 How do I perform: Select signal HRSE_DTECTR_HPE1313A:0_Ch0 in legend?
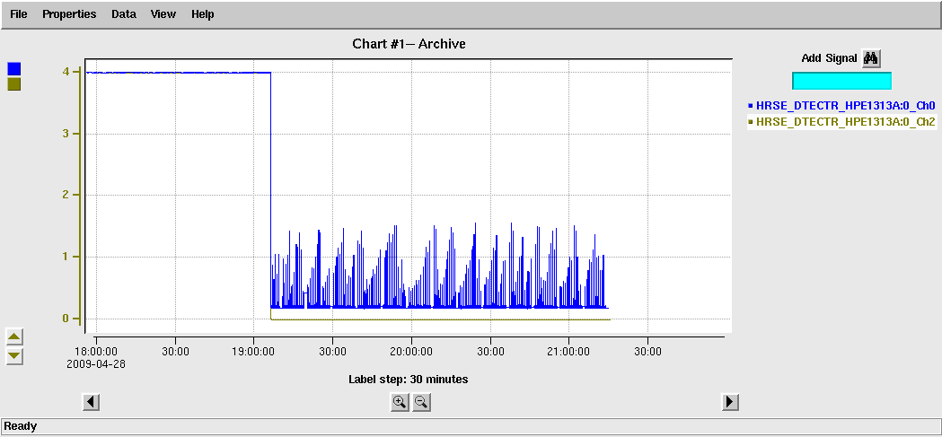click(x=841, y=106)
